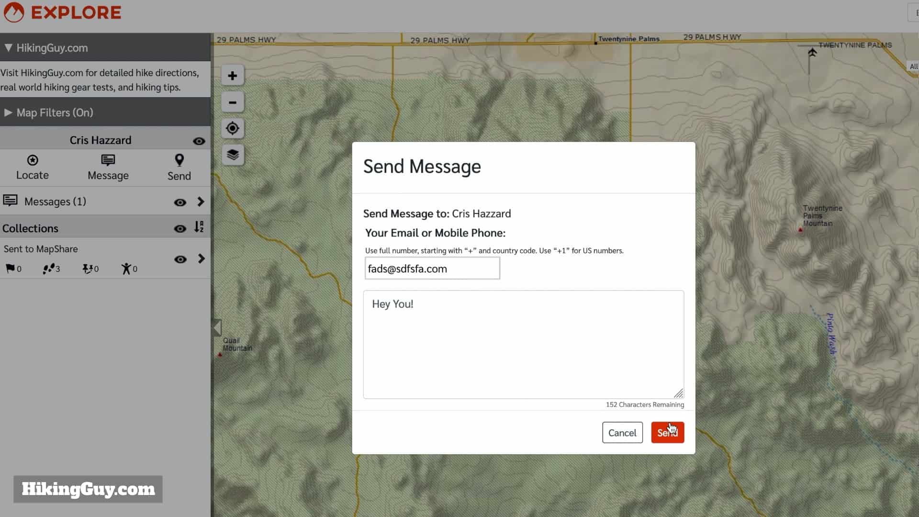Expand the Sent to MapShare chevron
Screen dimensions: 919x517
(x=201, y=259)
